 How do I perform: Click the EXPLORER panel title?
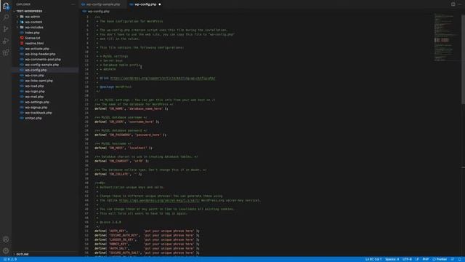pyautogui.click(x=23, y=4)
